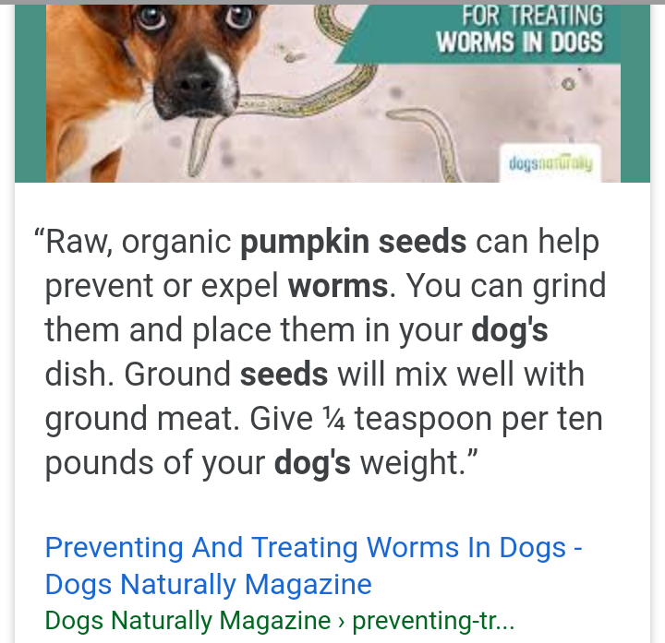
Task: Click the bold word 'worms' in snippet
Action: [x=338, y=286]
